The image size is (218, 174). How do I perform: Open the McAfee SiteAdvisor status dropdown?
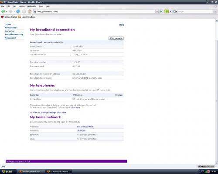tap(216, 167)
